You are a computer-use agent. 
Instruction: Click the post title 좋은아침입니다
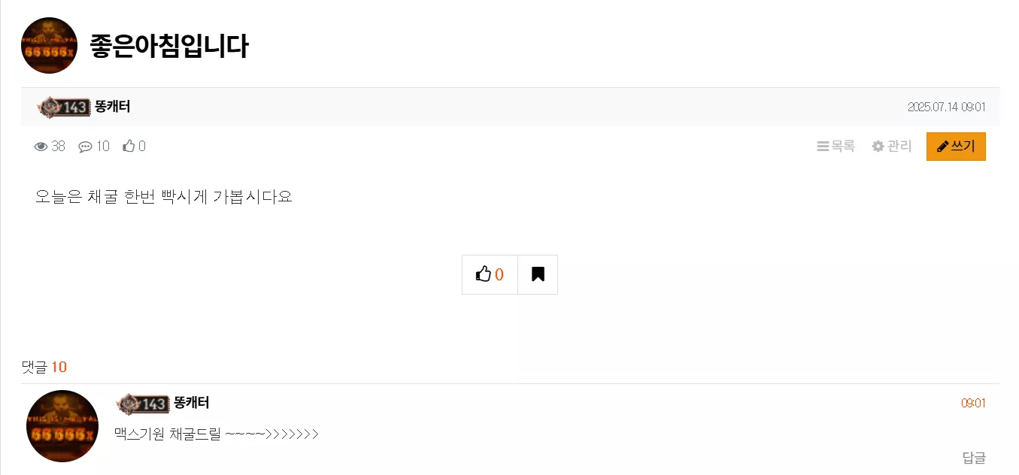click(169, 46)
